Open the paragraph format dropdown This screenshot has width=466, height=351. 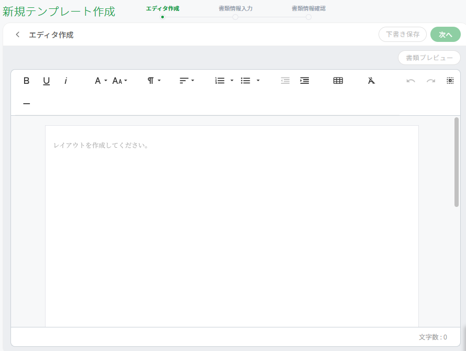pyautogui.click(x=154, y=81)
